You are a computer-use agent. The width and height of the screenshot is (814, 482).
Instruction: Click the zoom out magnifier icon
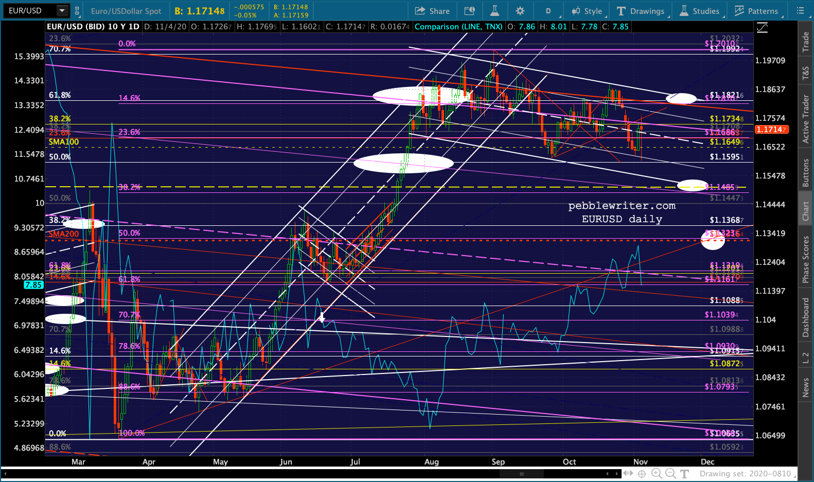670,474
